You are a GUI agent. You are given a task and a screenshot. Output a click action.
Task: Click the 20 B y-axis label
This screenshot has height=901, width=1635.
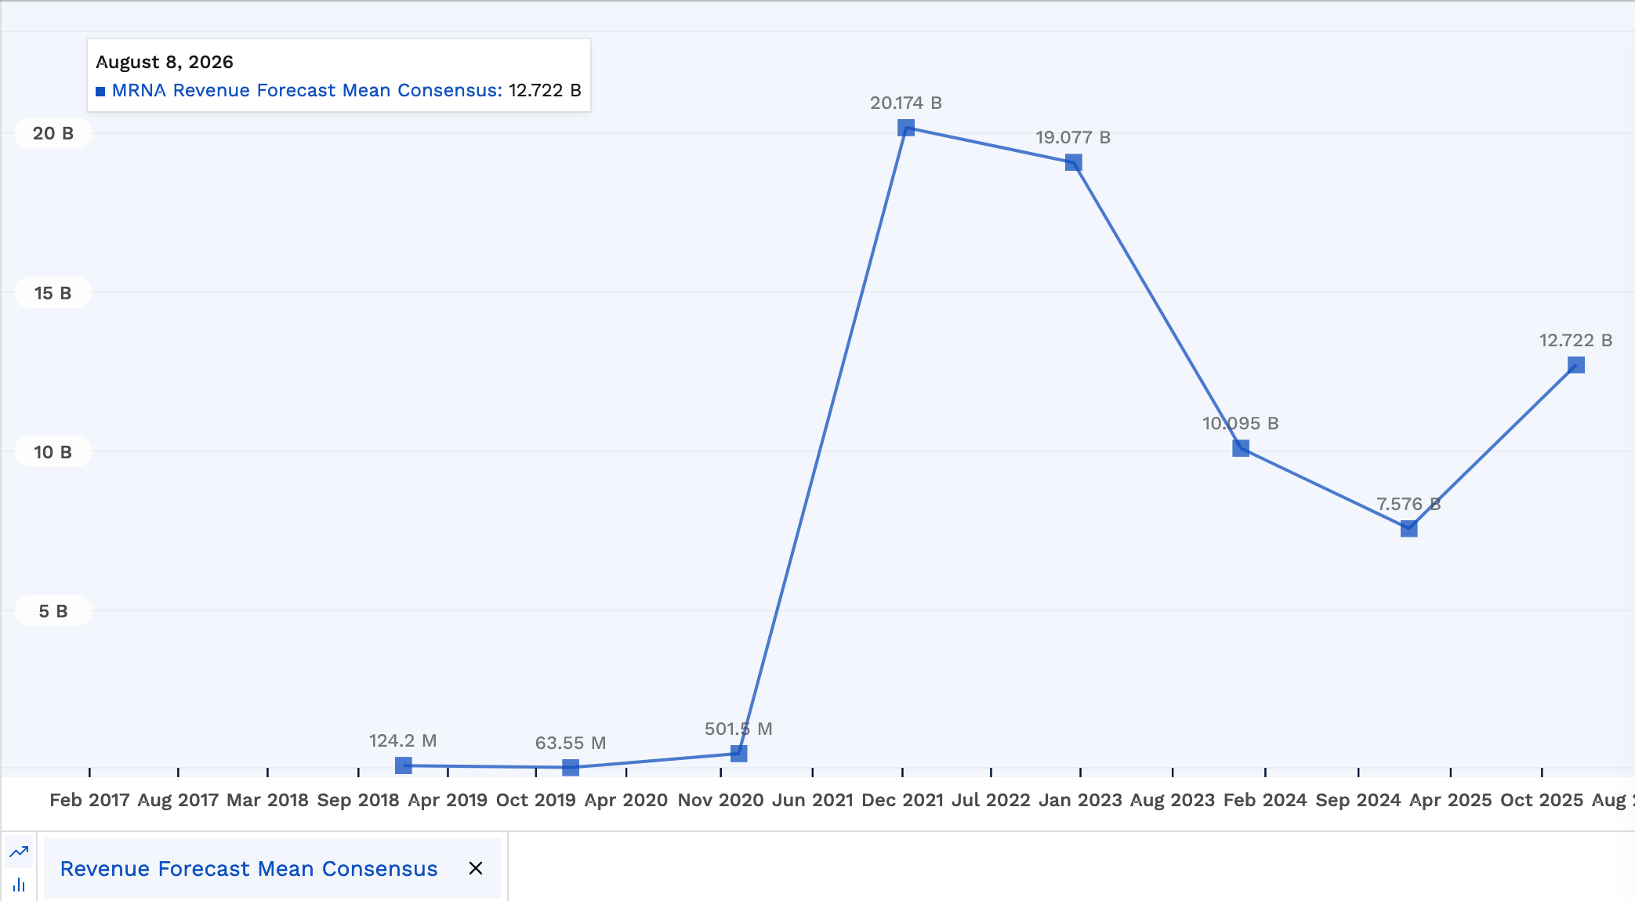point(53,133)
